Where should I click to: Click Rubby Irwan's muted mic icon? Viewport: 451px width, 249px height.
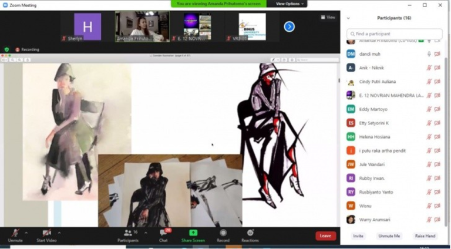point(429,179)
